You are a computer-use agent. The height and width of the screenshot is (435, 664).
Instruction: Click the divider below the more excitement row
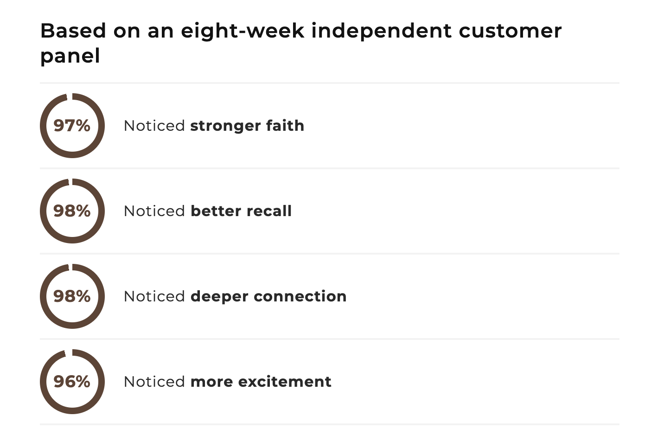pyautogui.click(x=329, y=424)
